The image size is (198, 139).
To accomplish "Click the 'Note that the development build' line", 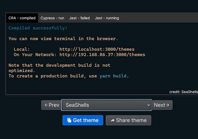I will (59, 65).
